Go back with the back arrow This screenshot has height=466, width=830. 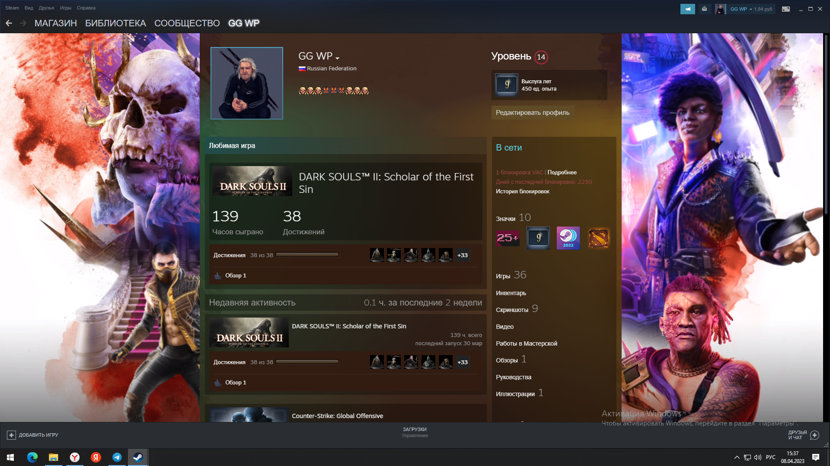pos(9,23)
